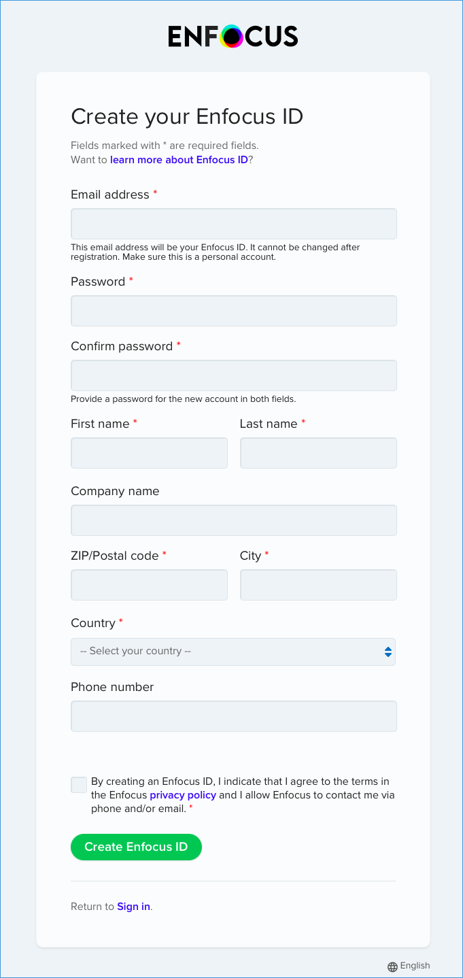Viewport: 463px width, 978px height.
Task: Select the City input field
Action: tap(318, 585)
